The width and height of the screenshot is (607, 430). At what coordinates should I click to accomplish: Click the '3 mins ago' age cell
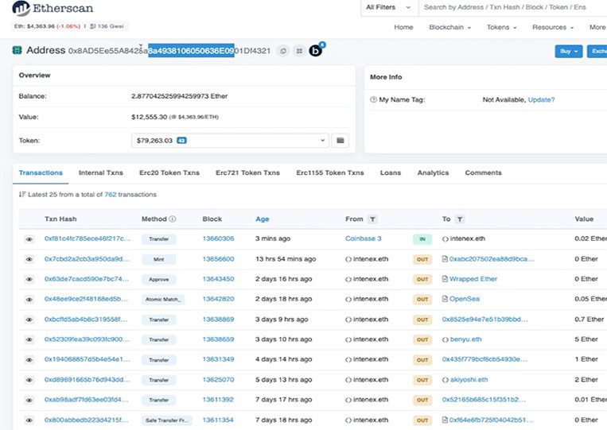[x=273, y=238]
